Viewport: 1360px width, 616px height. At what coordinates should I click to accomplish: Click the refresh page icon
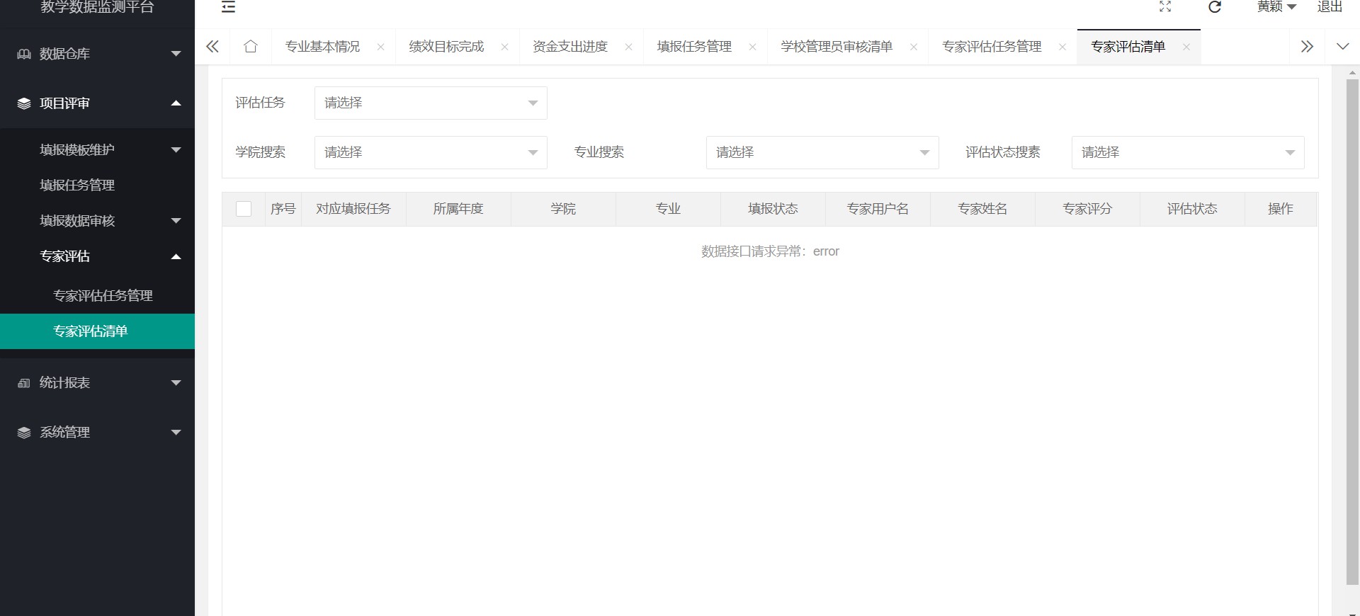1215,7
